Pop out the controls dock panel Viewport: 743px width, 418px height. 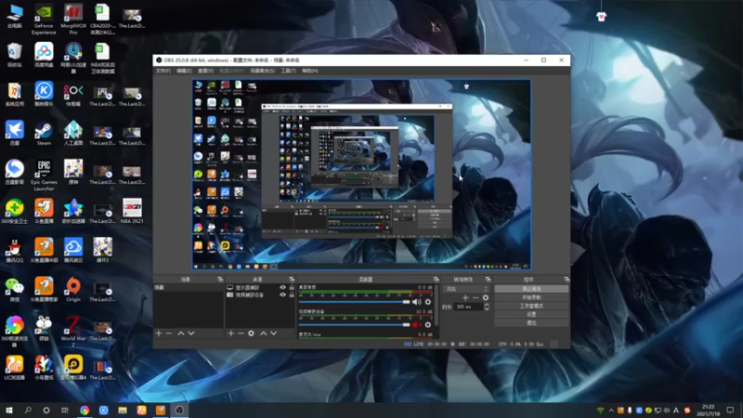click(567, 280)
